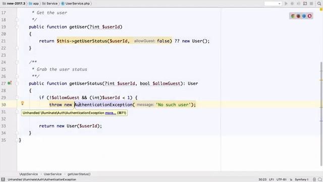Collapse getUserStatus function fold on line 27
This screenshot has width=323, height=182.
[17, 83]
